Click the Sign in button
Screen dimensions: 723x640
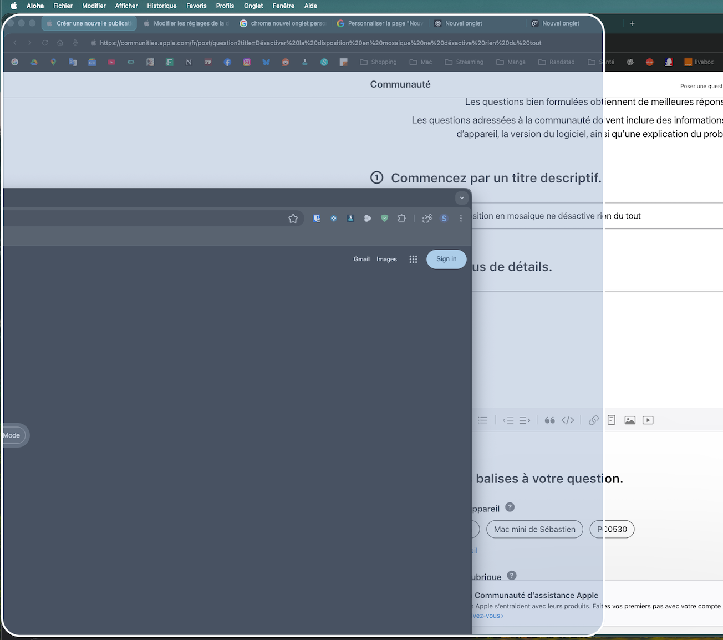coord(446,259)
